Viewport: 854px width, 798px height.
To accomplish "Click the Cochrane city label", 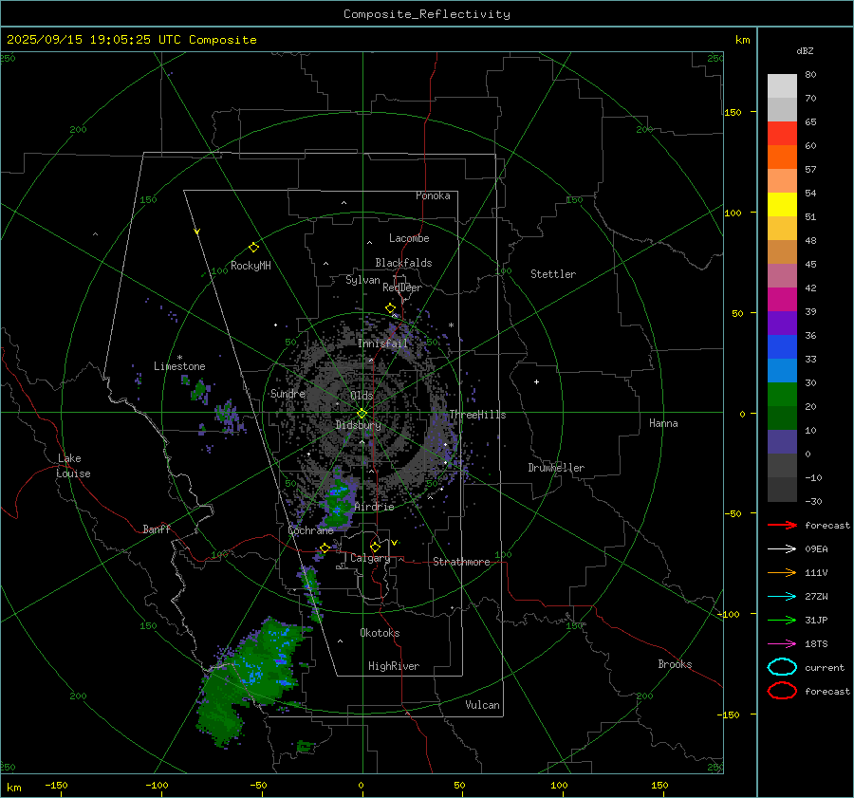I will tap(310, 530).
